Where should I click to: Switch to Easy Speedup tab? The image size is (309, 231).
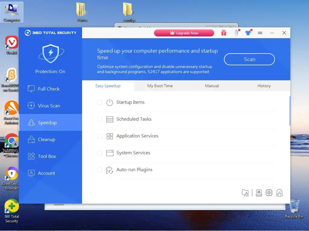point(108,86)
